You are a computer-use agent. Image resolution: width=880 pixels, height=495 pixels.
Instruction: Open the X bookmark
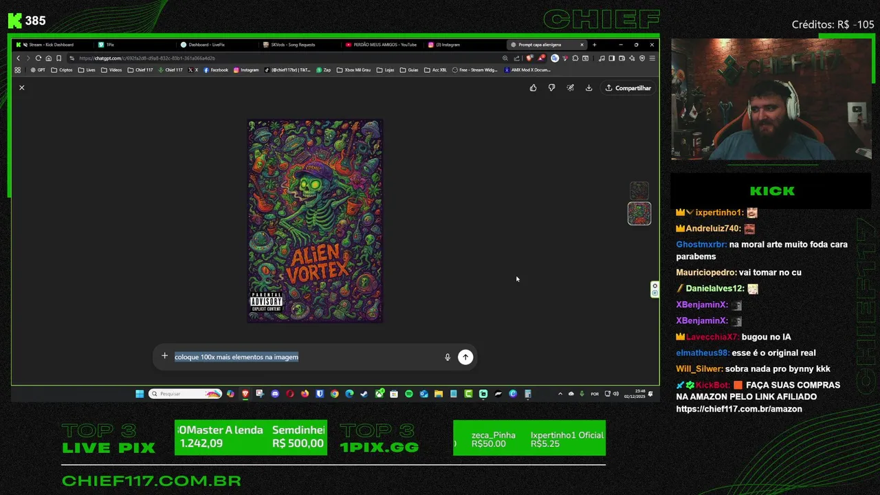pyautogui.click(x=193, y=70)
